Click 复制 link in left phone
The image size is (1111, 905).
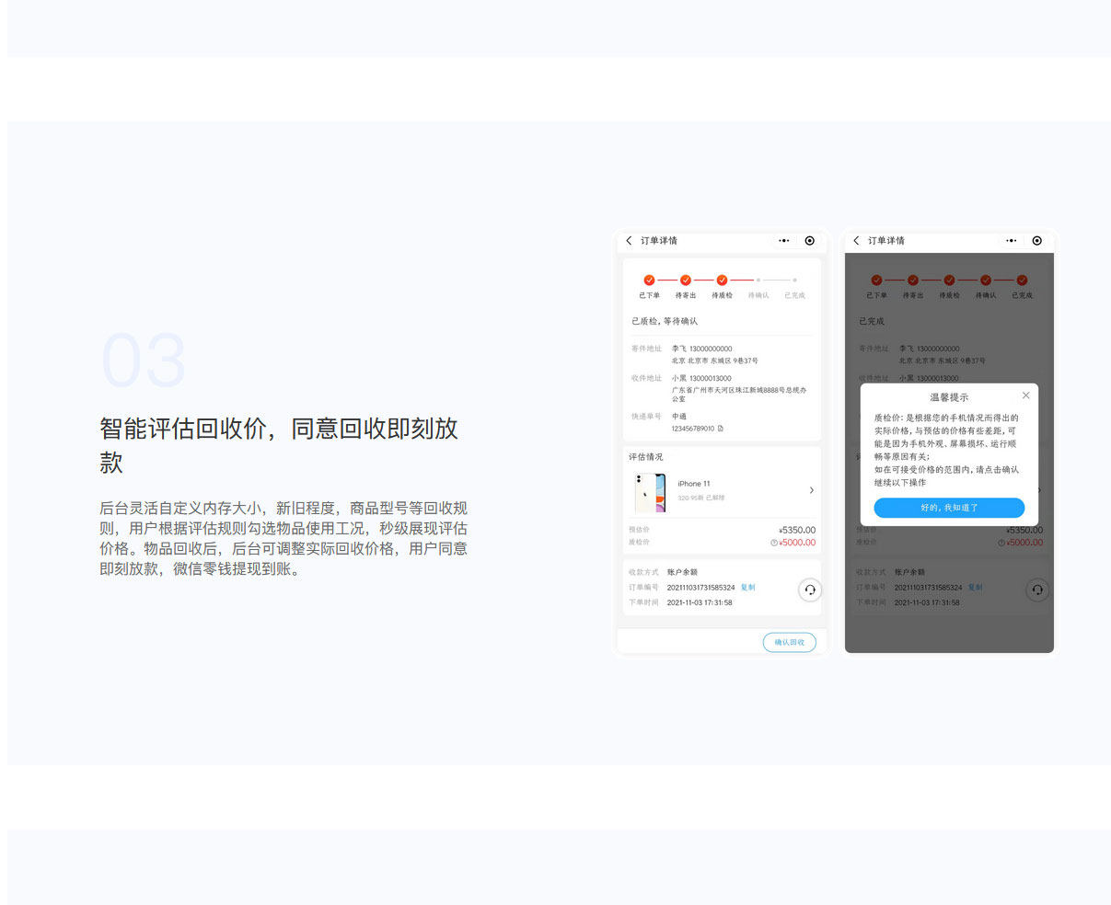[x=748, y=587]
